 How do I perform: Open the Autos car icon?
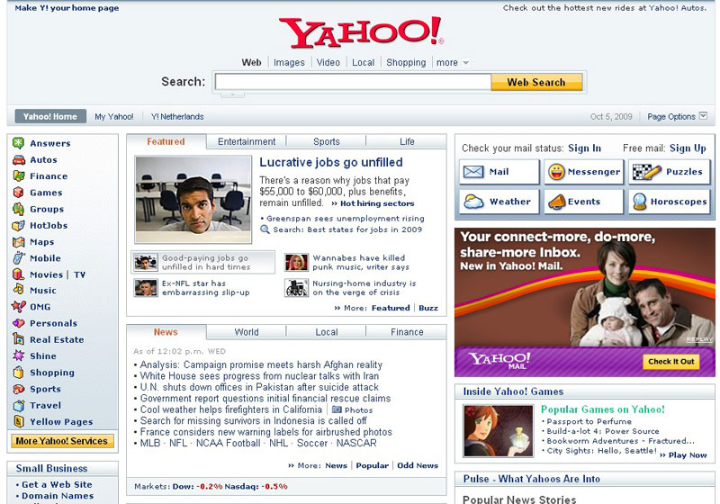(18, 159)
